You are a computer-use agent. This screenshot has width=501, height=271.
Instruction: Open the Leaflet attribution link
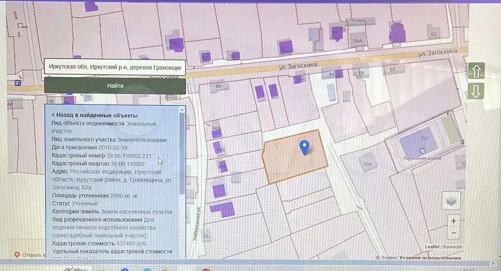(432, 247)
